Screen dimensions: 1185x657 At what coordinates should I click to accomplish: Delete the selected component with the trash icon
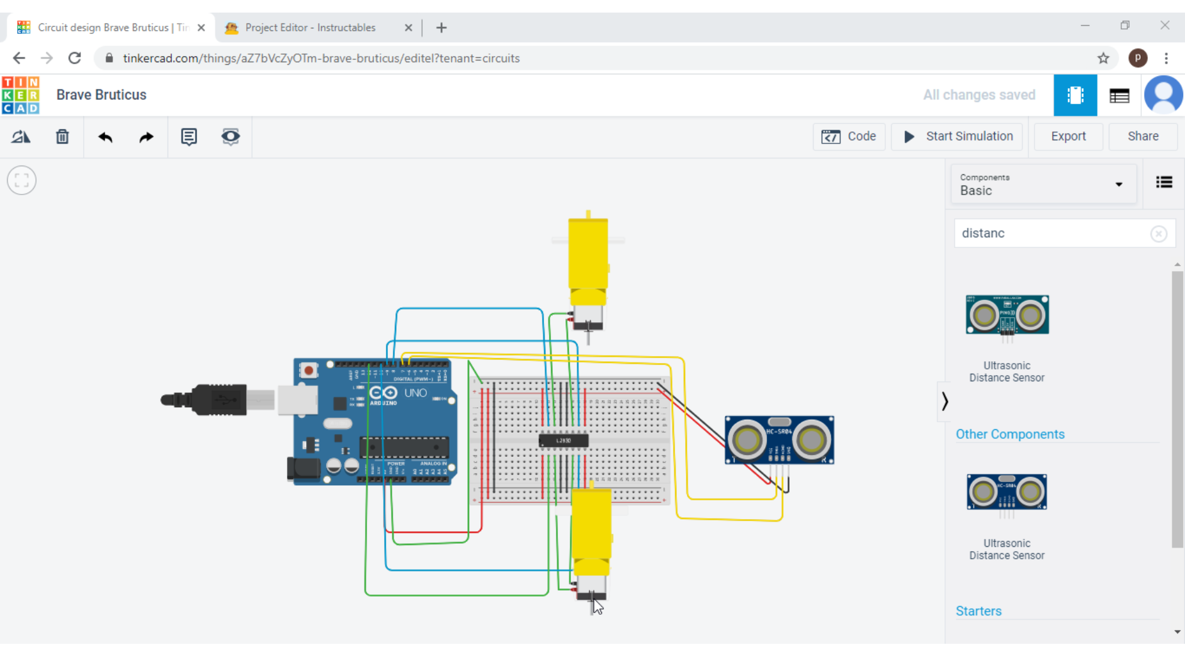click(62, 137)
